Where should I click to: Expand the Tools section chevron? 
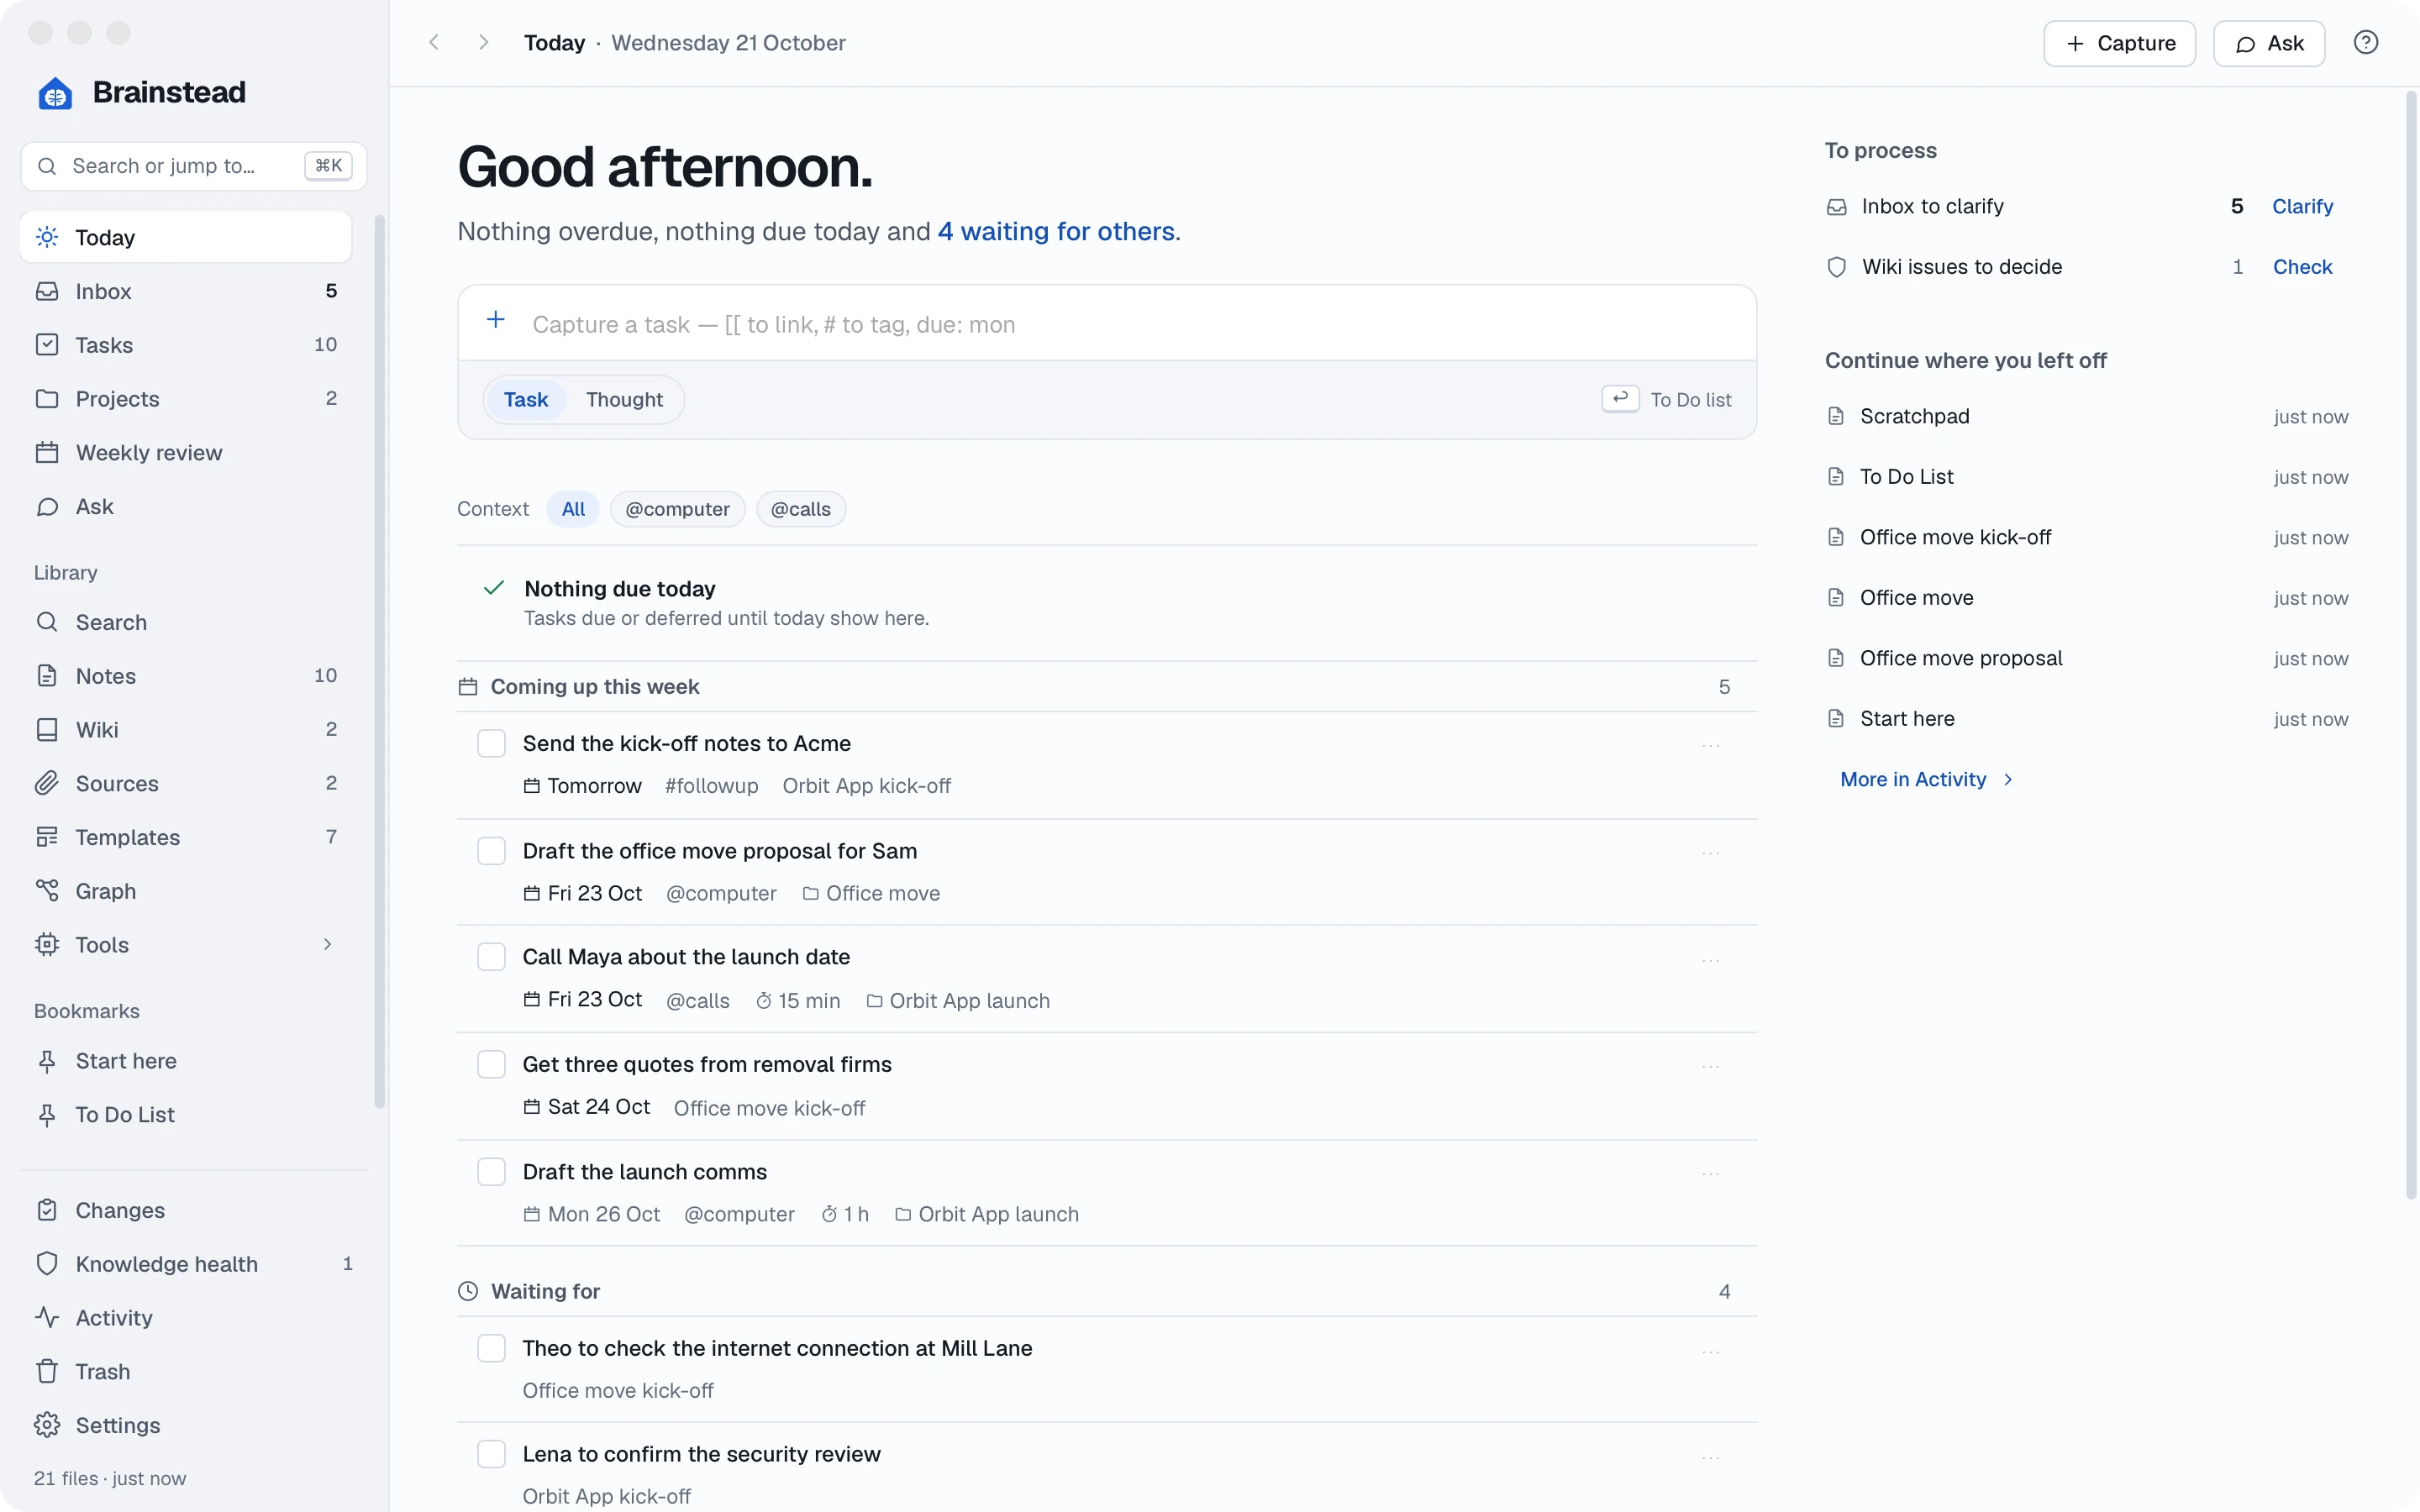pos(327,944)
